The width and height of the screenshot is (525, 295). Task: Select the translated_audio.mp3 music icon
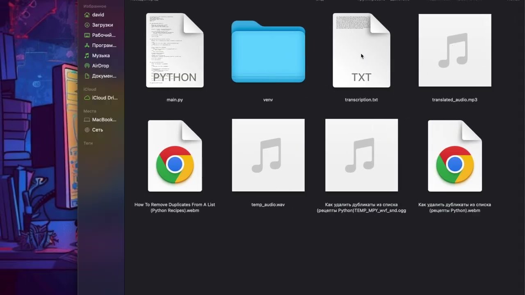455,50
